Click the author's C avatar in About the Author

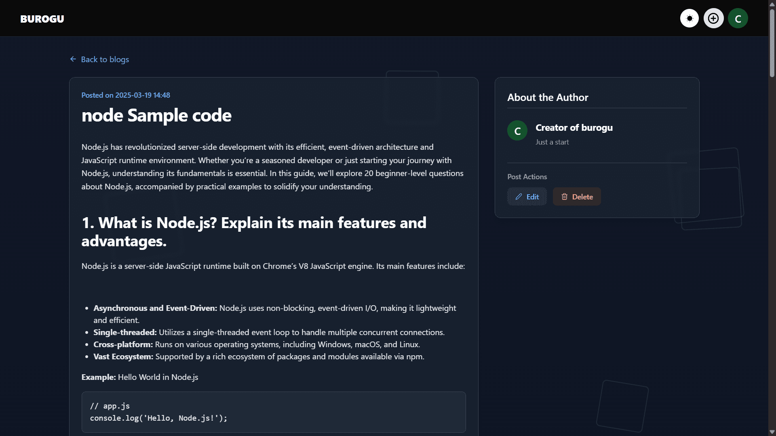517,131
